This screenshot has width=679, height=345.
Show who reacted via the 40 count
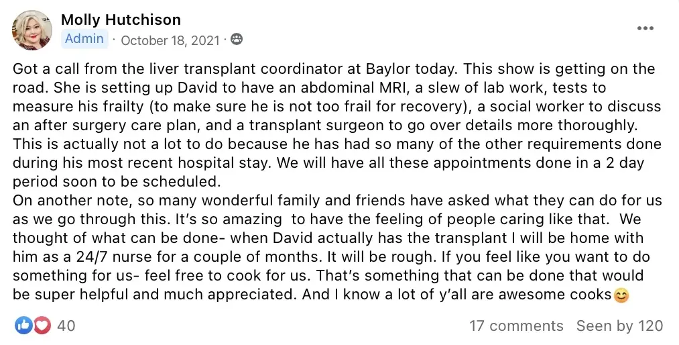(66, 326)
